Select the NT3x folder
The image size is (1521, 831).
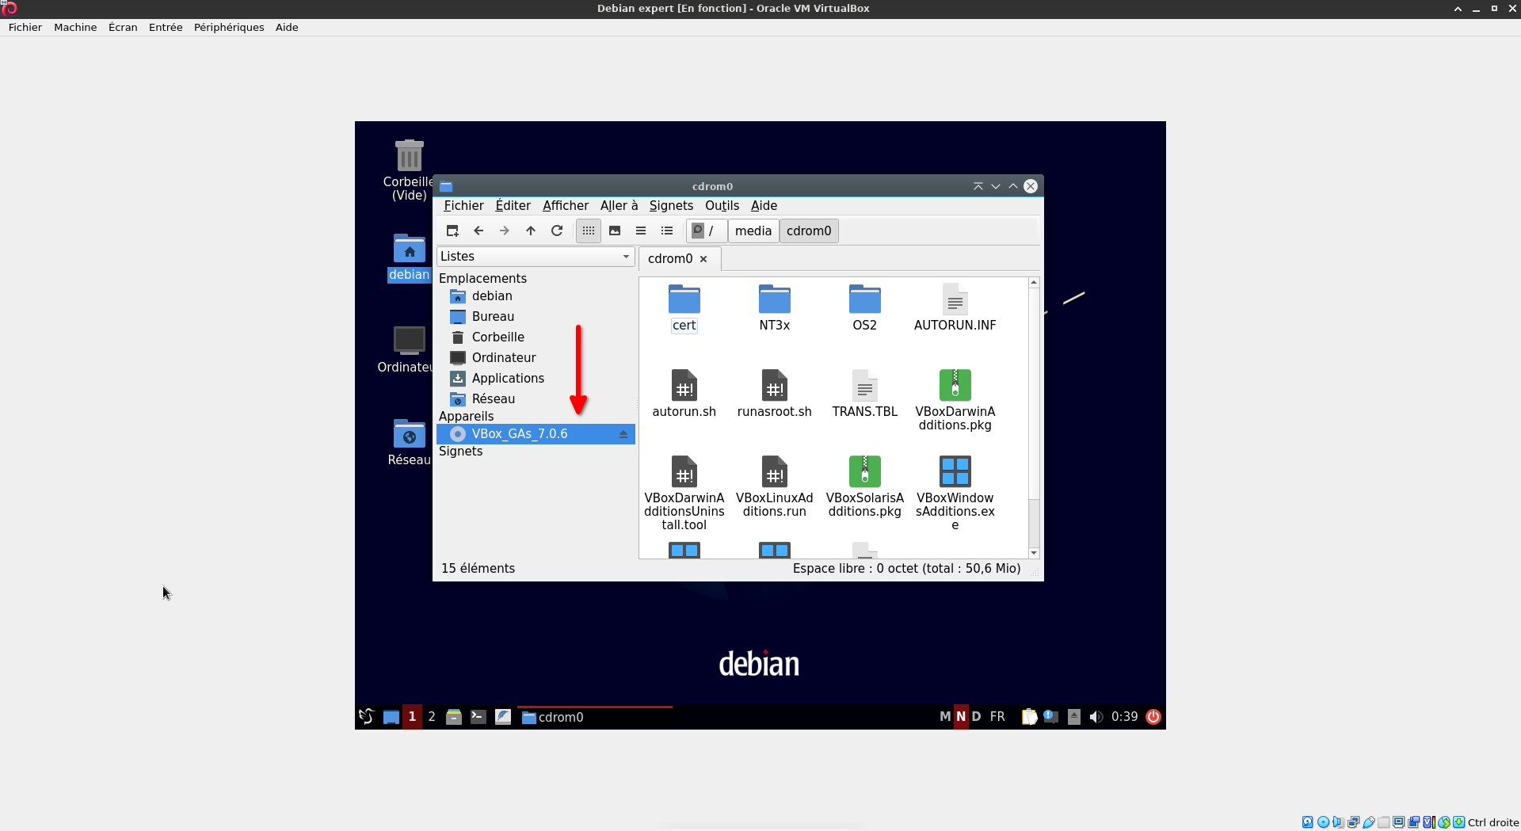[775, 308]
